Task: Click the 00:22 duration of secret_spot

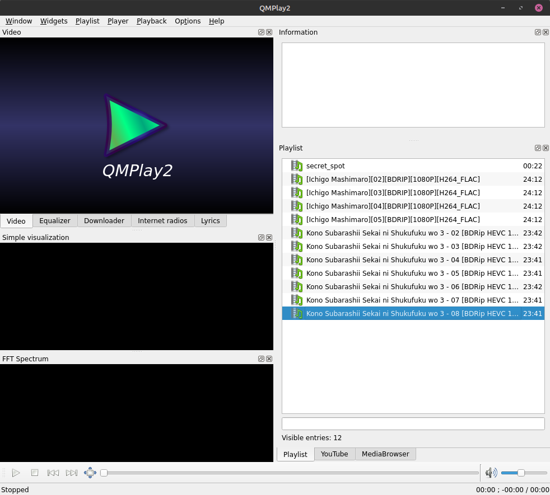Action: click(x=532, y=166)
